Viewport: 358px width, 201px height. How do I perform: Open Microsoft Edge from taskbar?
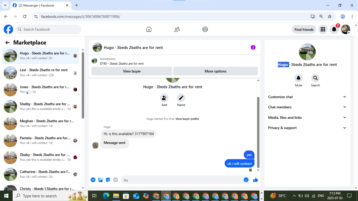[x=106, y=196]
